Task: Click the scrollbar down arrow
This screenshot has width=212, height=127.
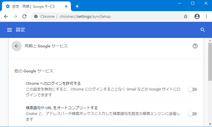Action: pyautogui.click(x=210, y=124)
